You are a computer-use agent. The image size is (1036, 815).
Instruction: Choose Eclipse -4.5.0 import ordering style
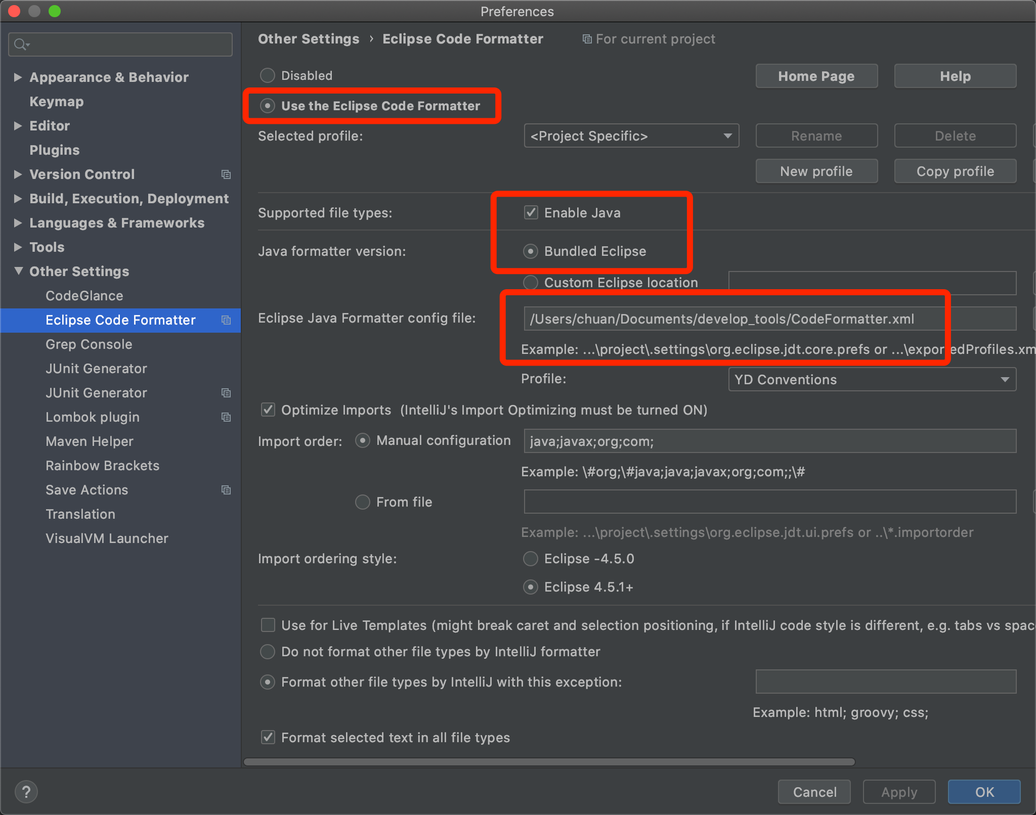point(530,559)
